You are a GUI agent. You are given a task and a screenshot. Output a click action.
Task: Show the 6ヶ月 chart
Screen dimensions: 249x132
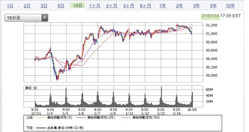click(x=146, y=6)
